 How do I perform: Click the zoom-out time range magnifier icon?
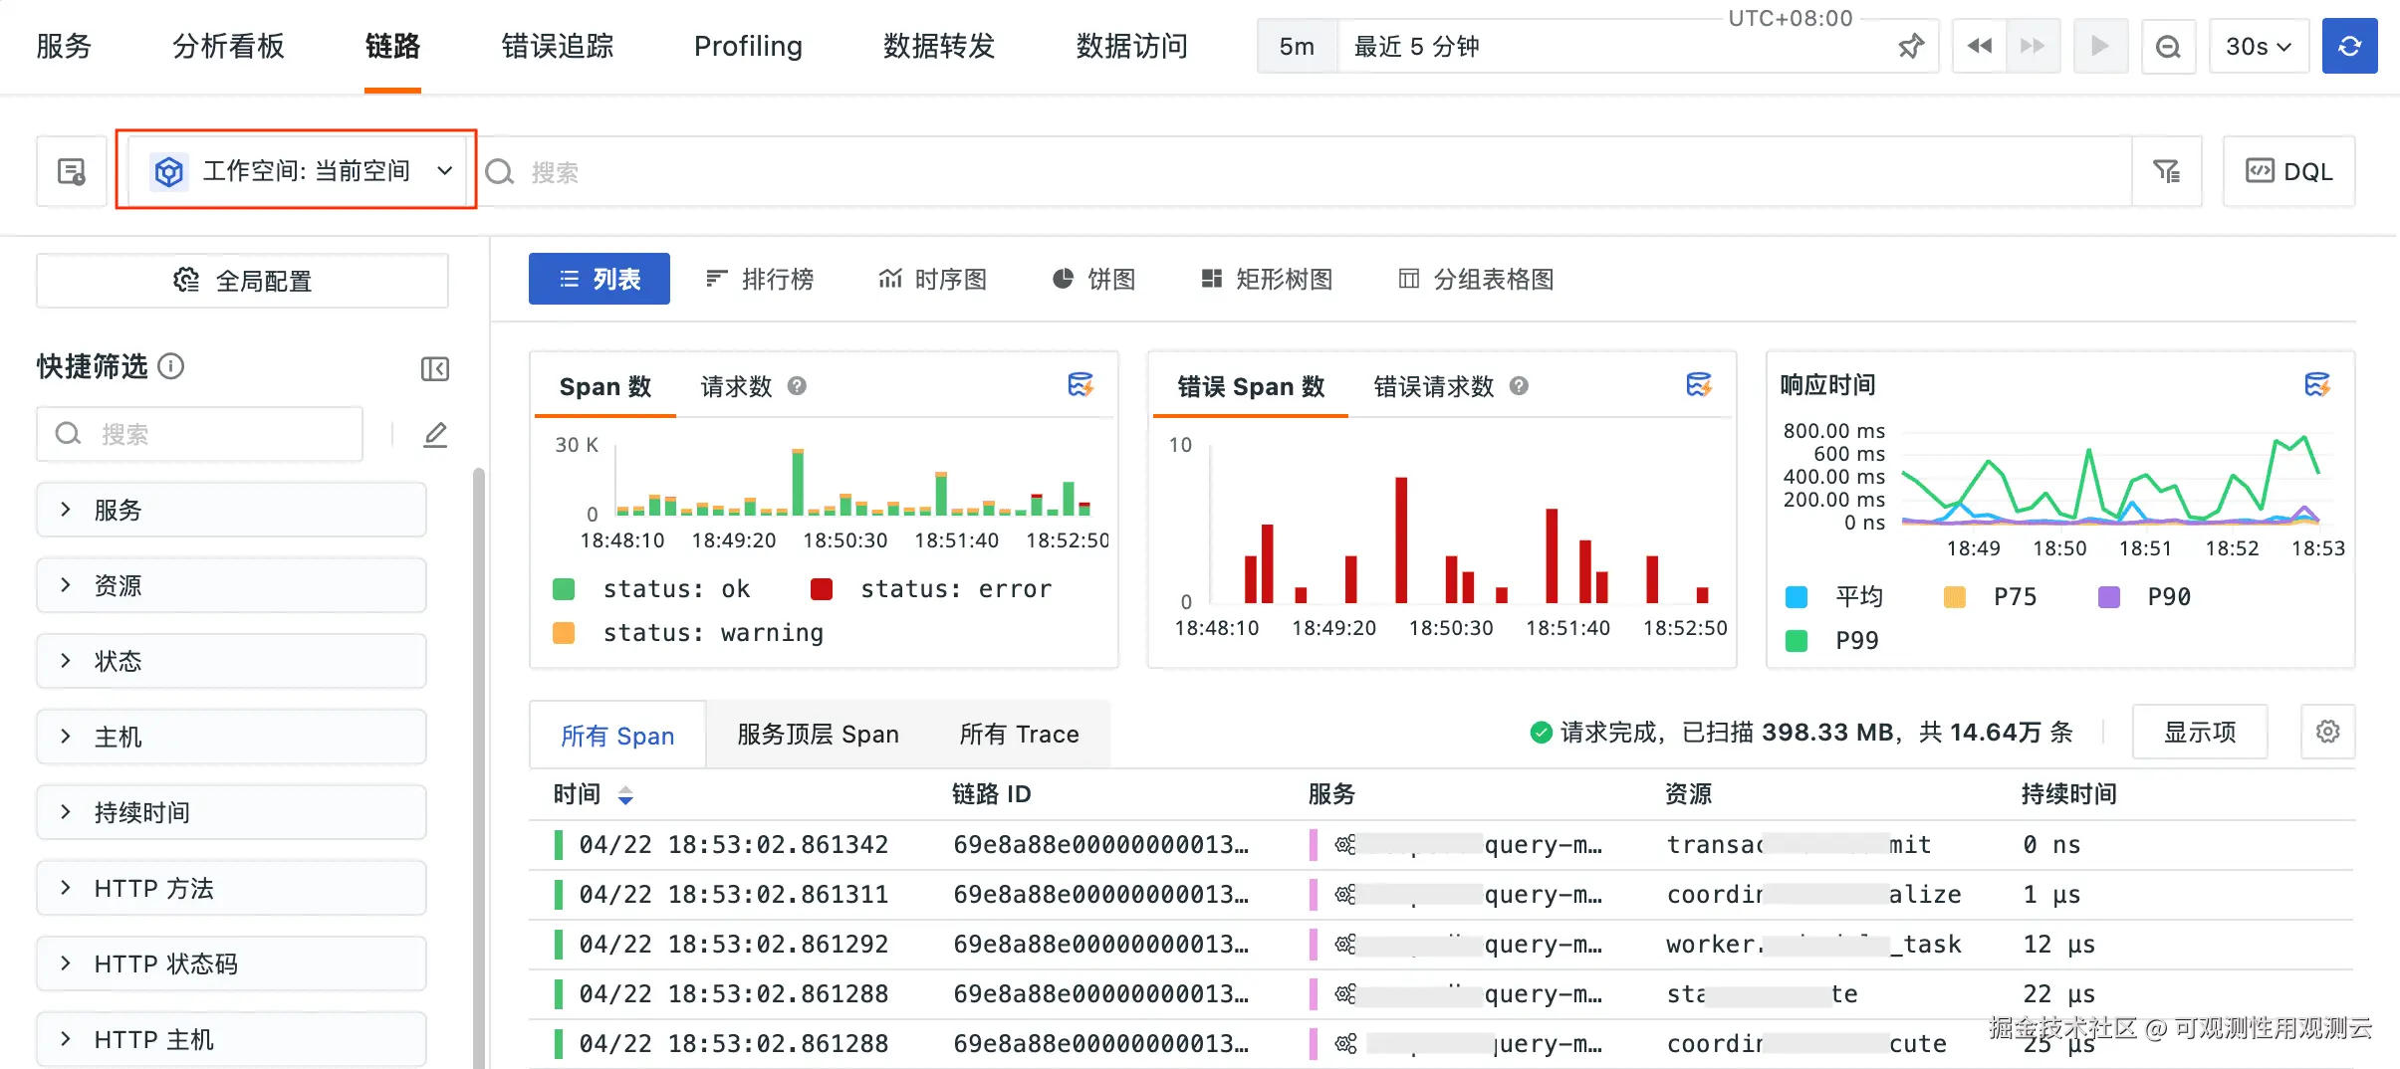tap(2168, 47)
